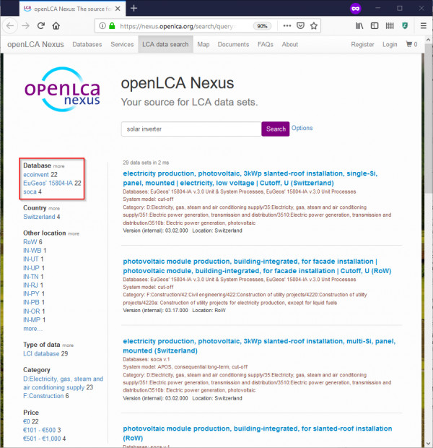
Task: Expand search Options link
Action: pos(302,128)
